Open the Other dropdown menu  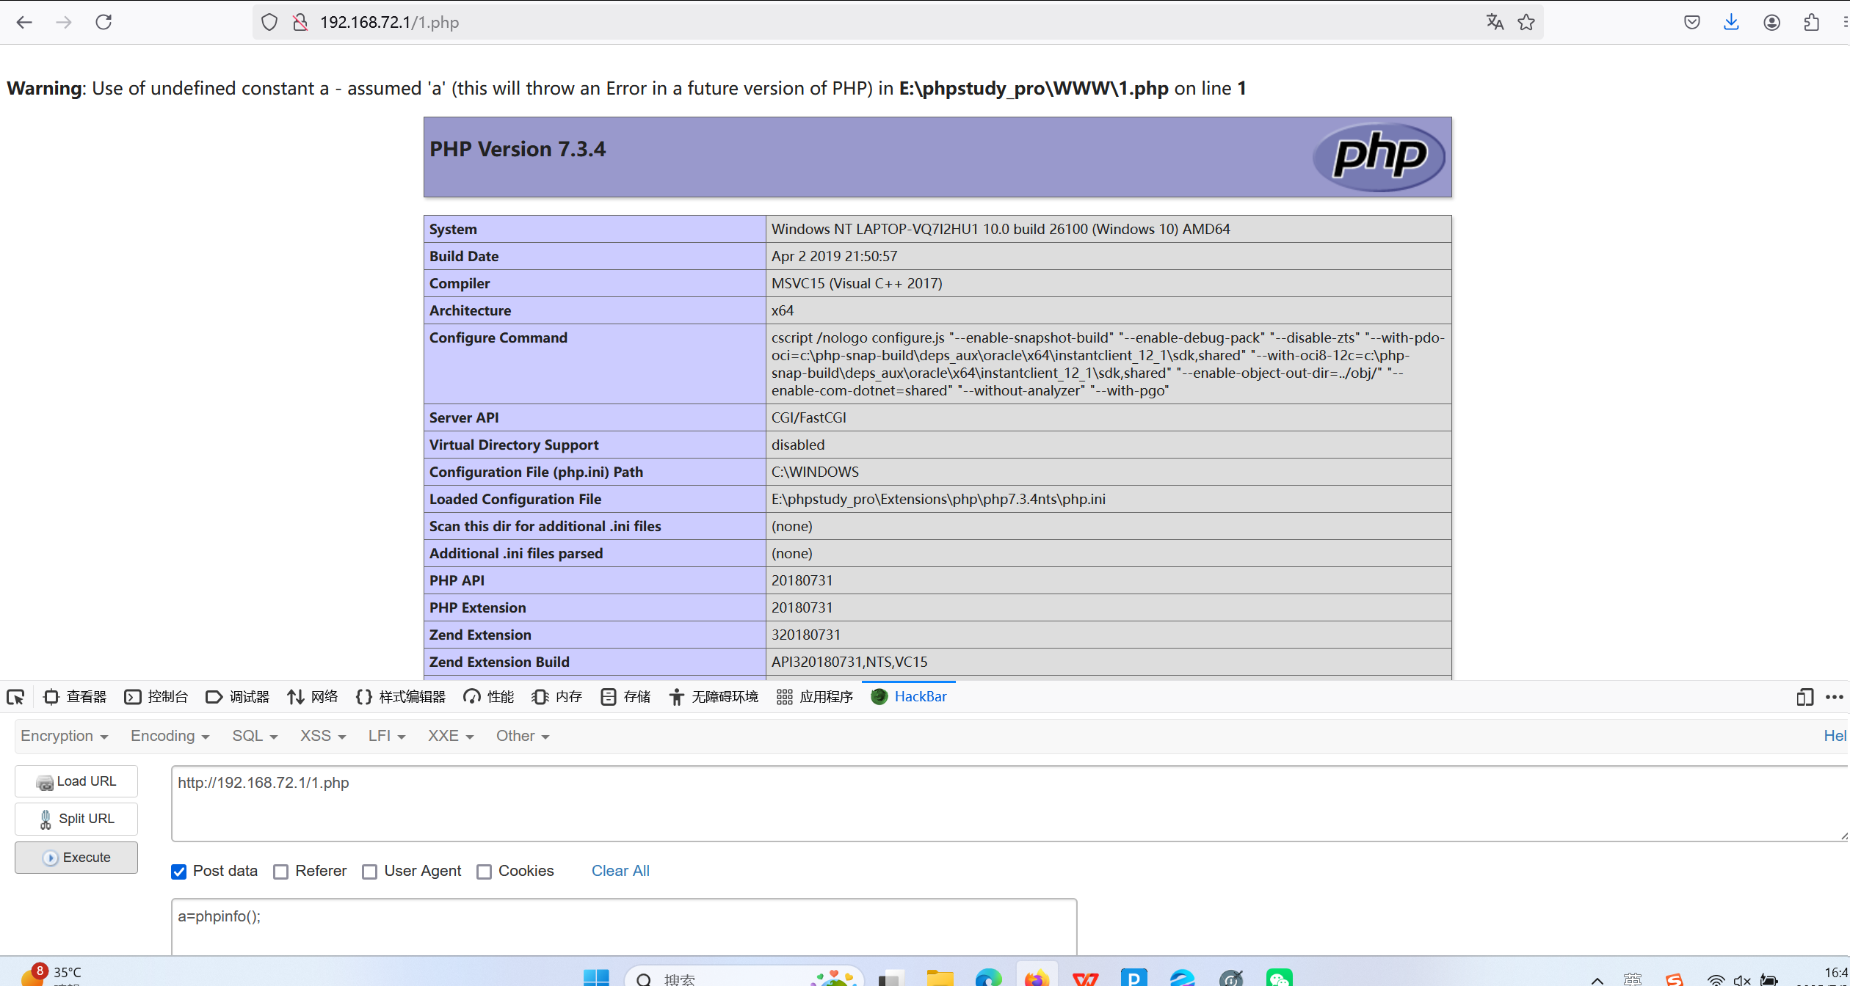tap(523, 736)
